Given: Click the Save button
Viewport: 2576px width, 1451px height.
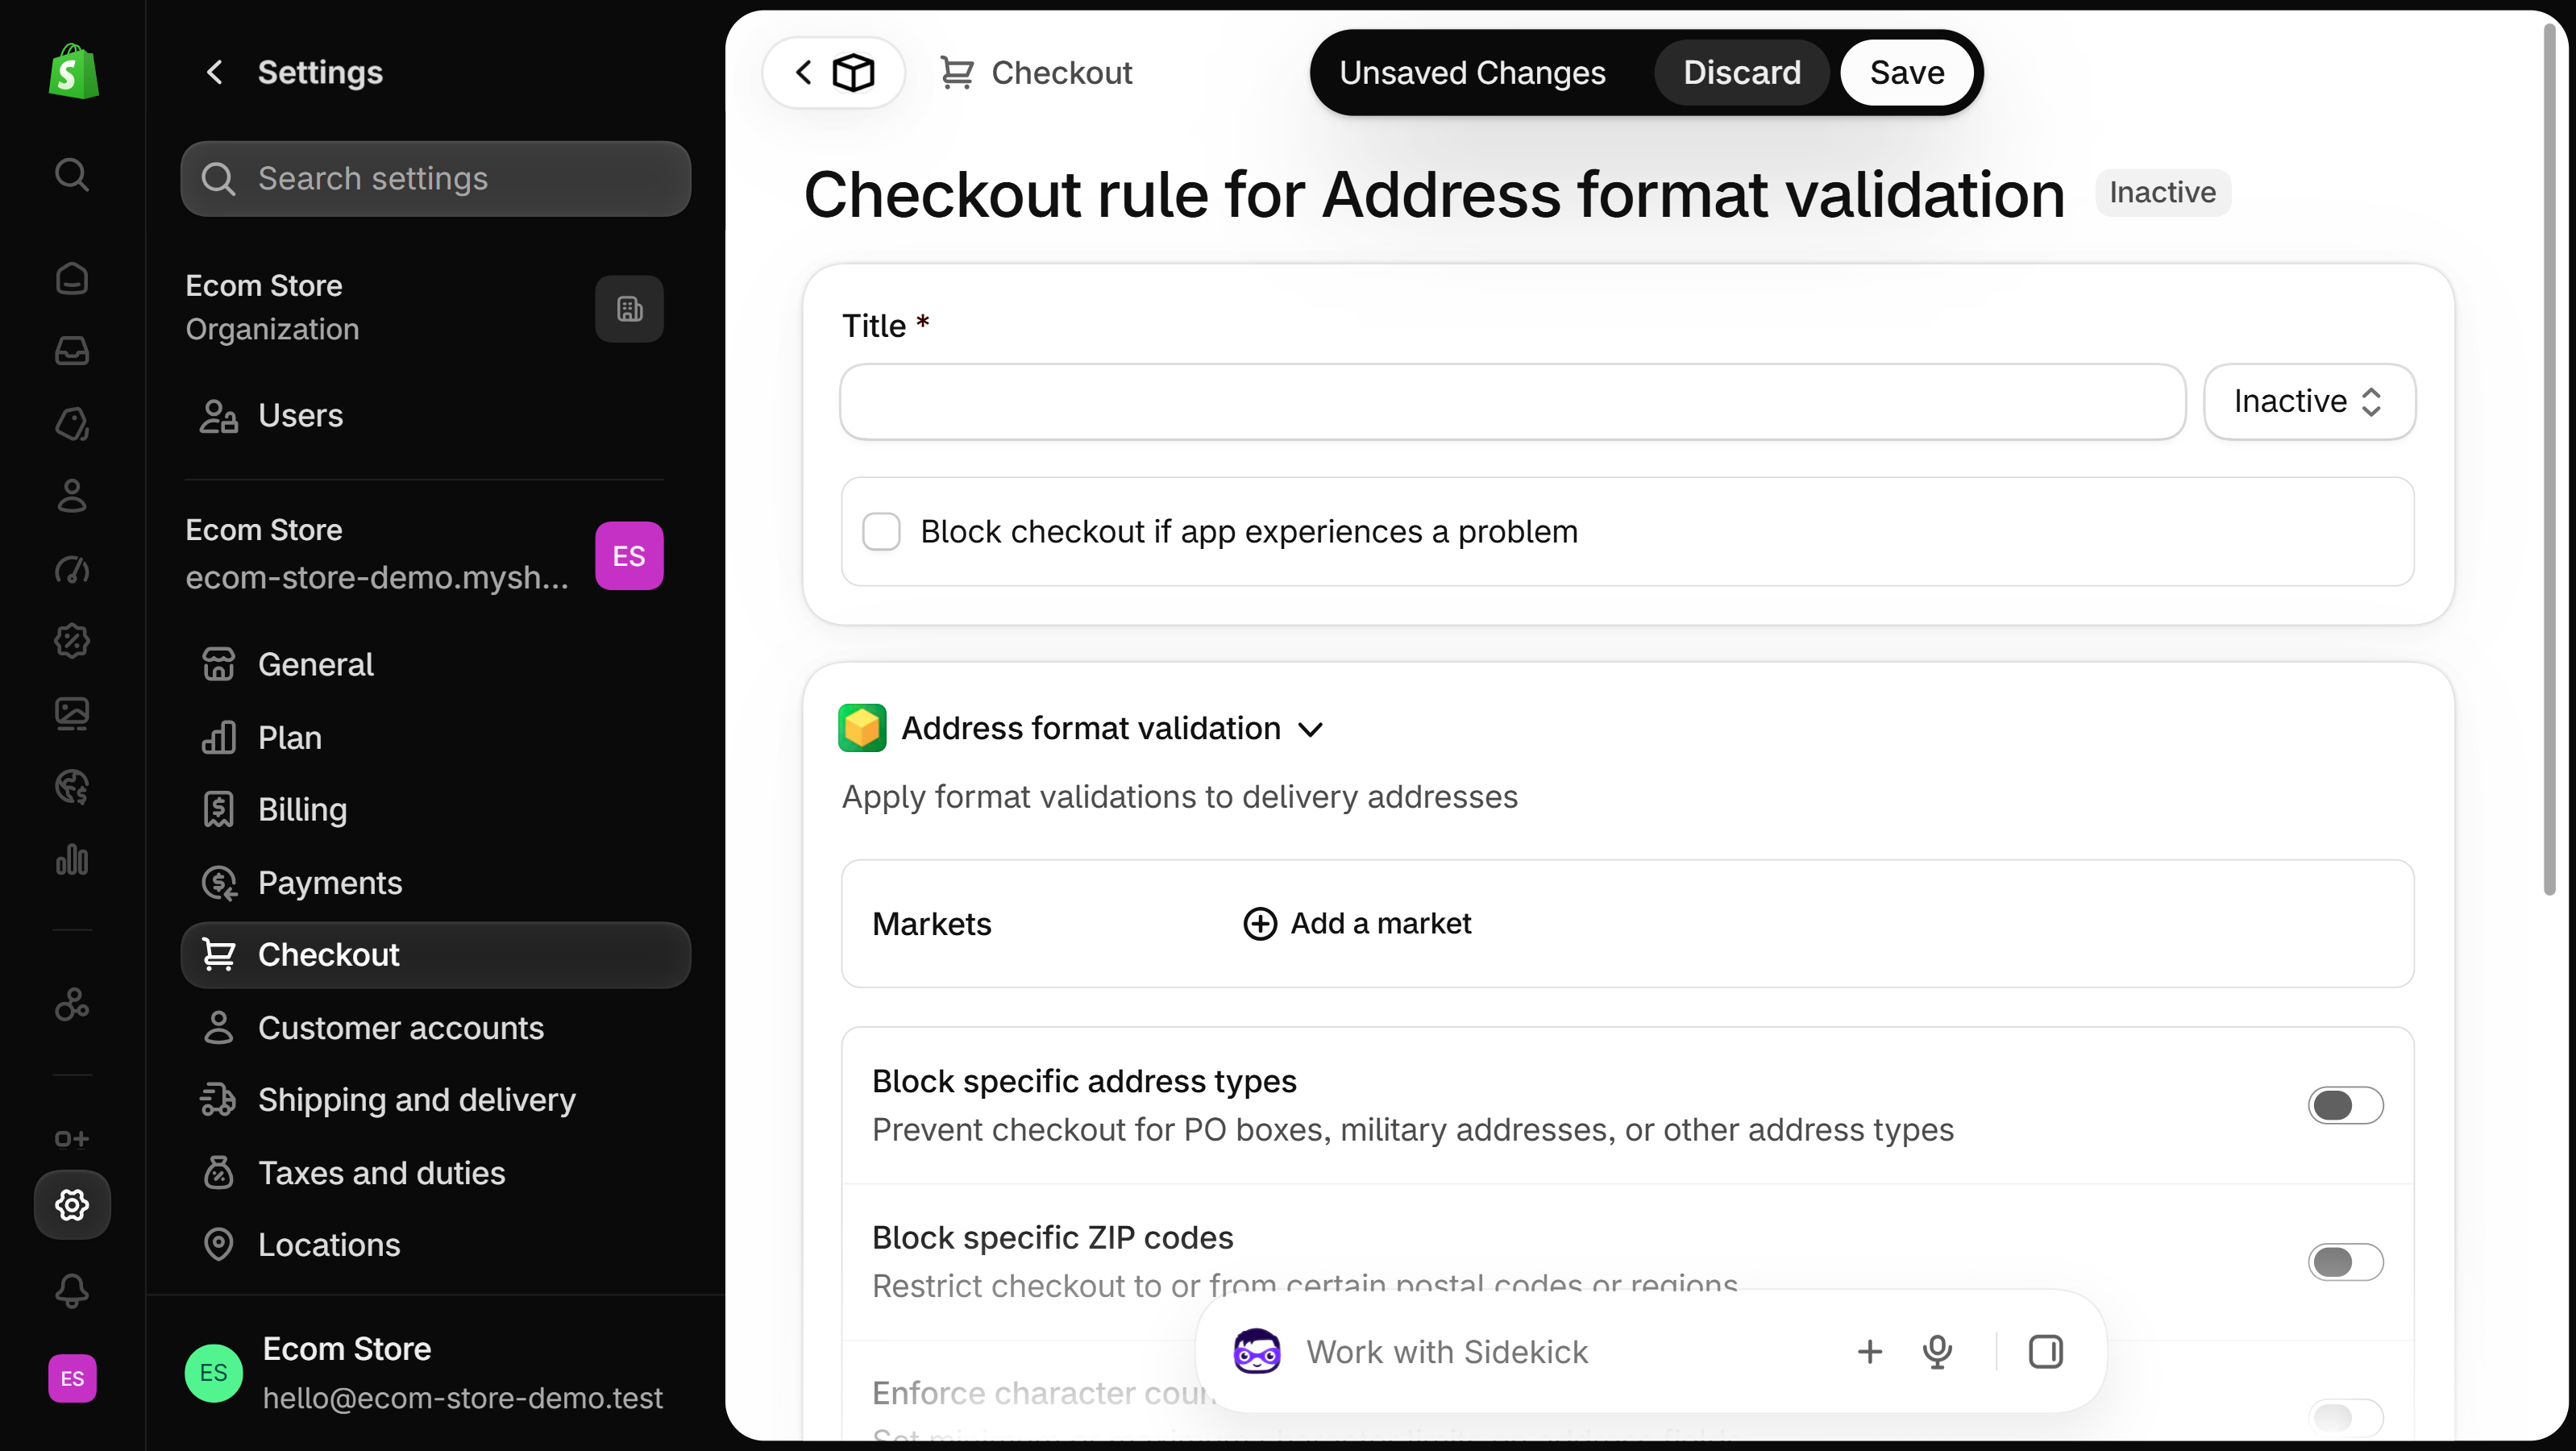Looking at the screenshot, I should coord(1906,72).
